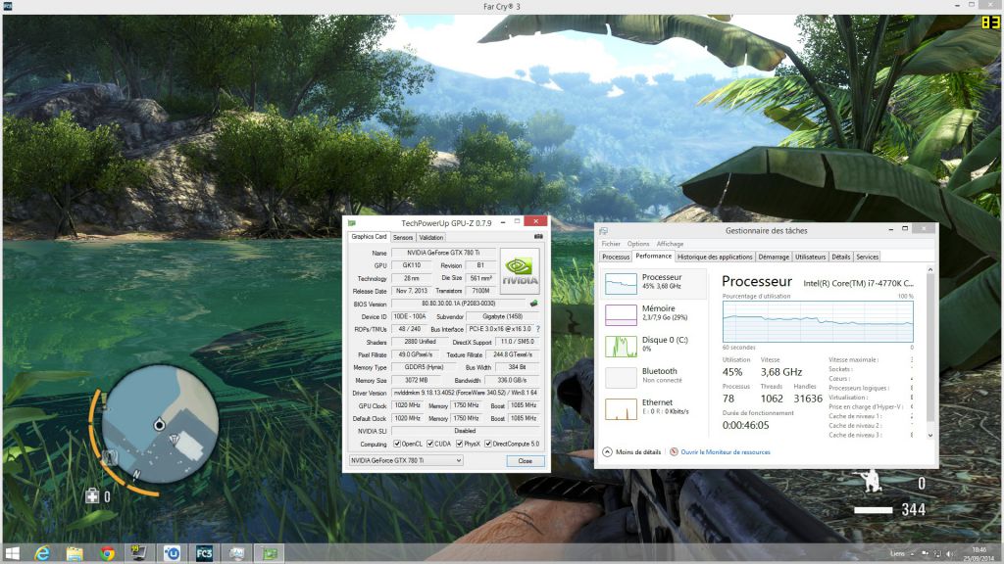1004x564 pixels.
Task: Open the Démarrage tab
Action: tap(774, 258)
